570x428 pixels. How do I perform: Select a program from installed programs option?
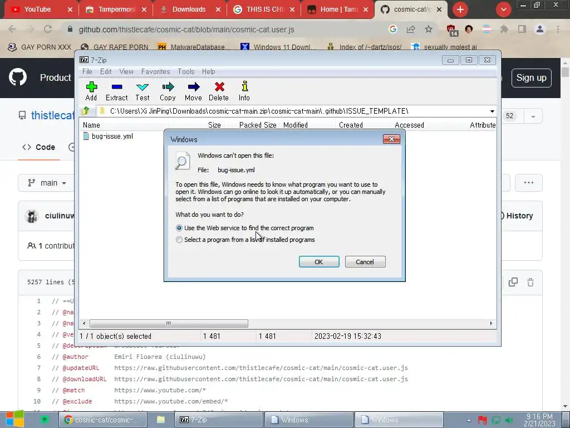coord(179,240)
